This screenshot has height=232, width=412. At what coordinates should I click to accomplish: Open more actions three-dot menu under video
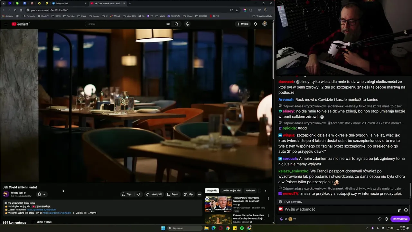(199, 194)
